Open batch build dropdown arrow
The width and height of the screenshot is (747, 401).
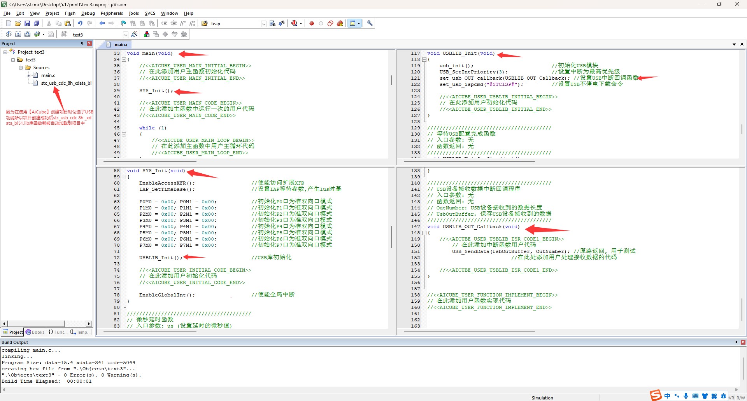click(x=43, y=35)
